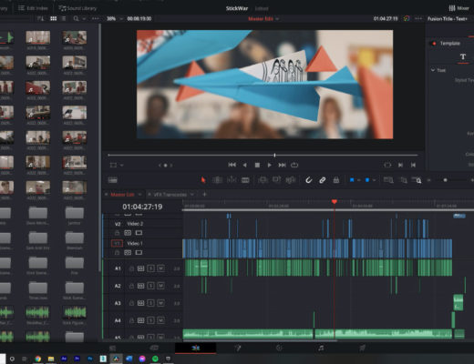Select the Blade edit tool
This screenshot has height=364, width=474.
pyautogui.click(x=245, y=180)
